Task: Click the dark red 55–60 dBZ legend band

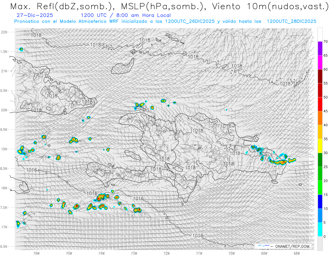Action: 320,76
